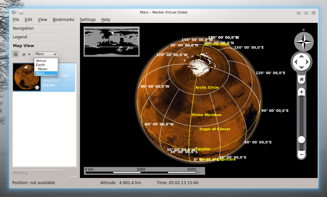Expand the Navigation panel tab

click(x=23, y=28)
